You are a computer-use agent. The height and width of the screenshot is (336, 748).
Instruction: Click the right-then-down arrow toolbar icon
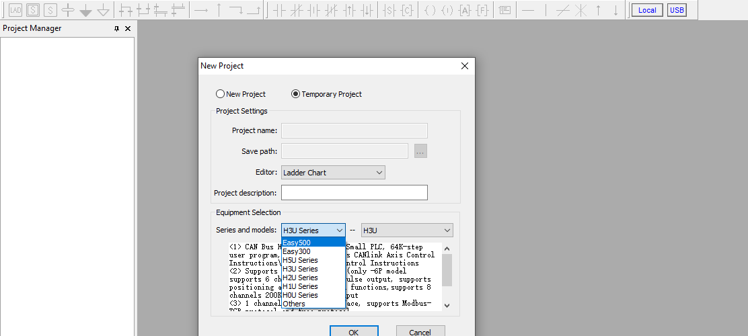pos(236,10)
